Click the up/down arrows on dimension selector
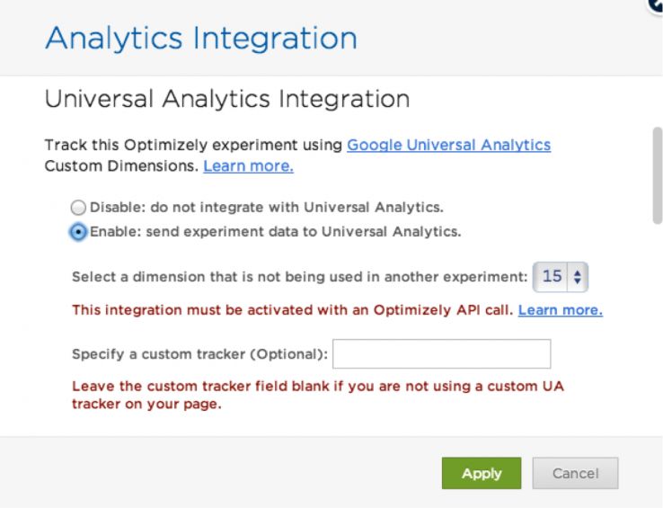663x508 pixels. click(x=577, y=278)
